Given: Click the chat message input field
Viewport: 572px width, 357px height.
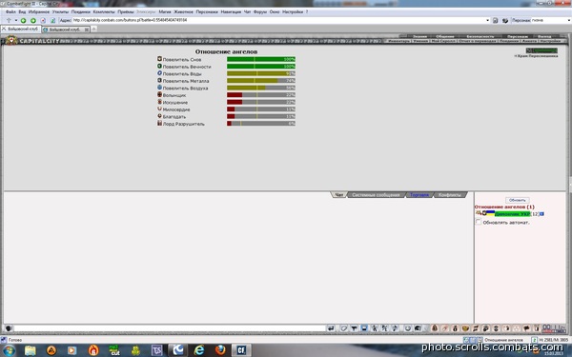Looking at the screenshot, I should 170,328.
